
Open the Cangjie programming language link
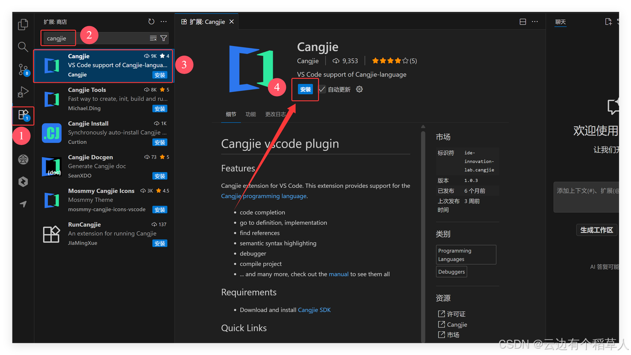click(x=264, y=196)
